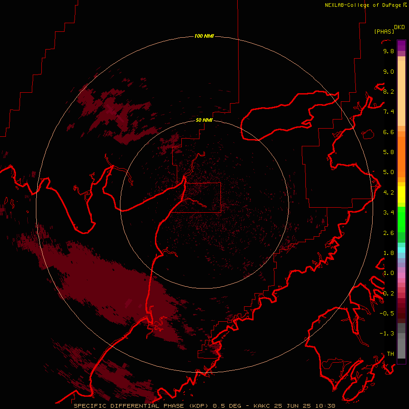This screenshot has height=409, width=409.
Task: Click the SPECIFIC DIFFERENTIAL PHASE (KDP) caption
Action: (142, 406)
